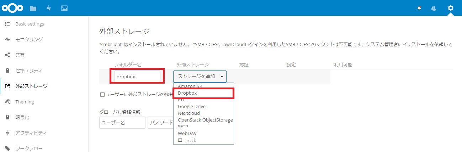Open the Files app folder icon
Image resolution: width=462 pixels, height=152 pixels.
pos(33,8)
